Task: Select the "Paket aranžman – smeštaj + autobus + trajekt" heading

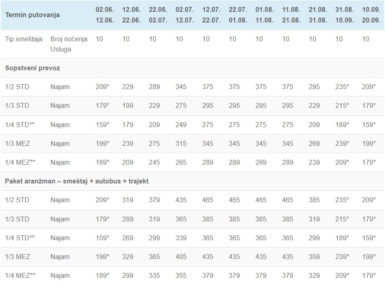Action: pyautogui.click(x=77, y=181)
